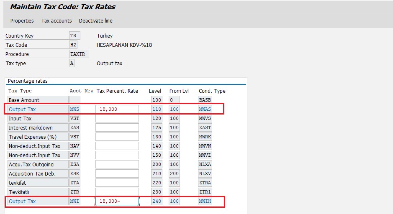
Task: Click the Properties toolbar button
Action: coord(22,21)
